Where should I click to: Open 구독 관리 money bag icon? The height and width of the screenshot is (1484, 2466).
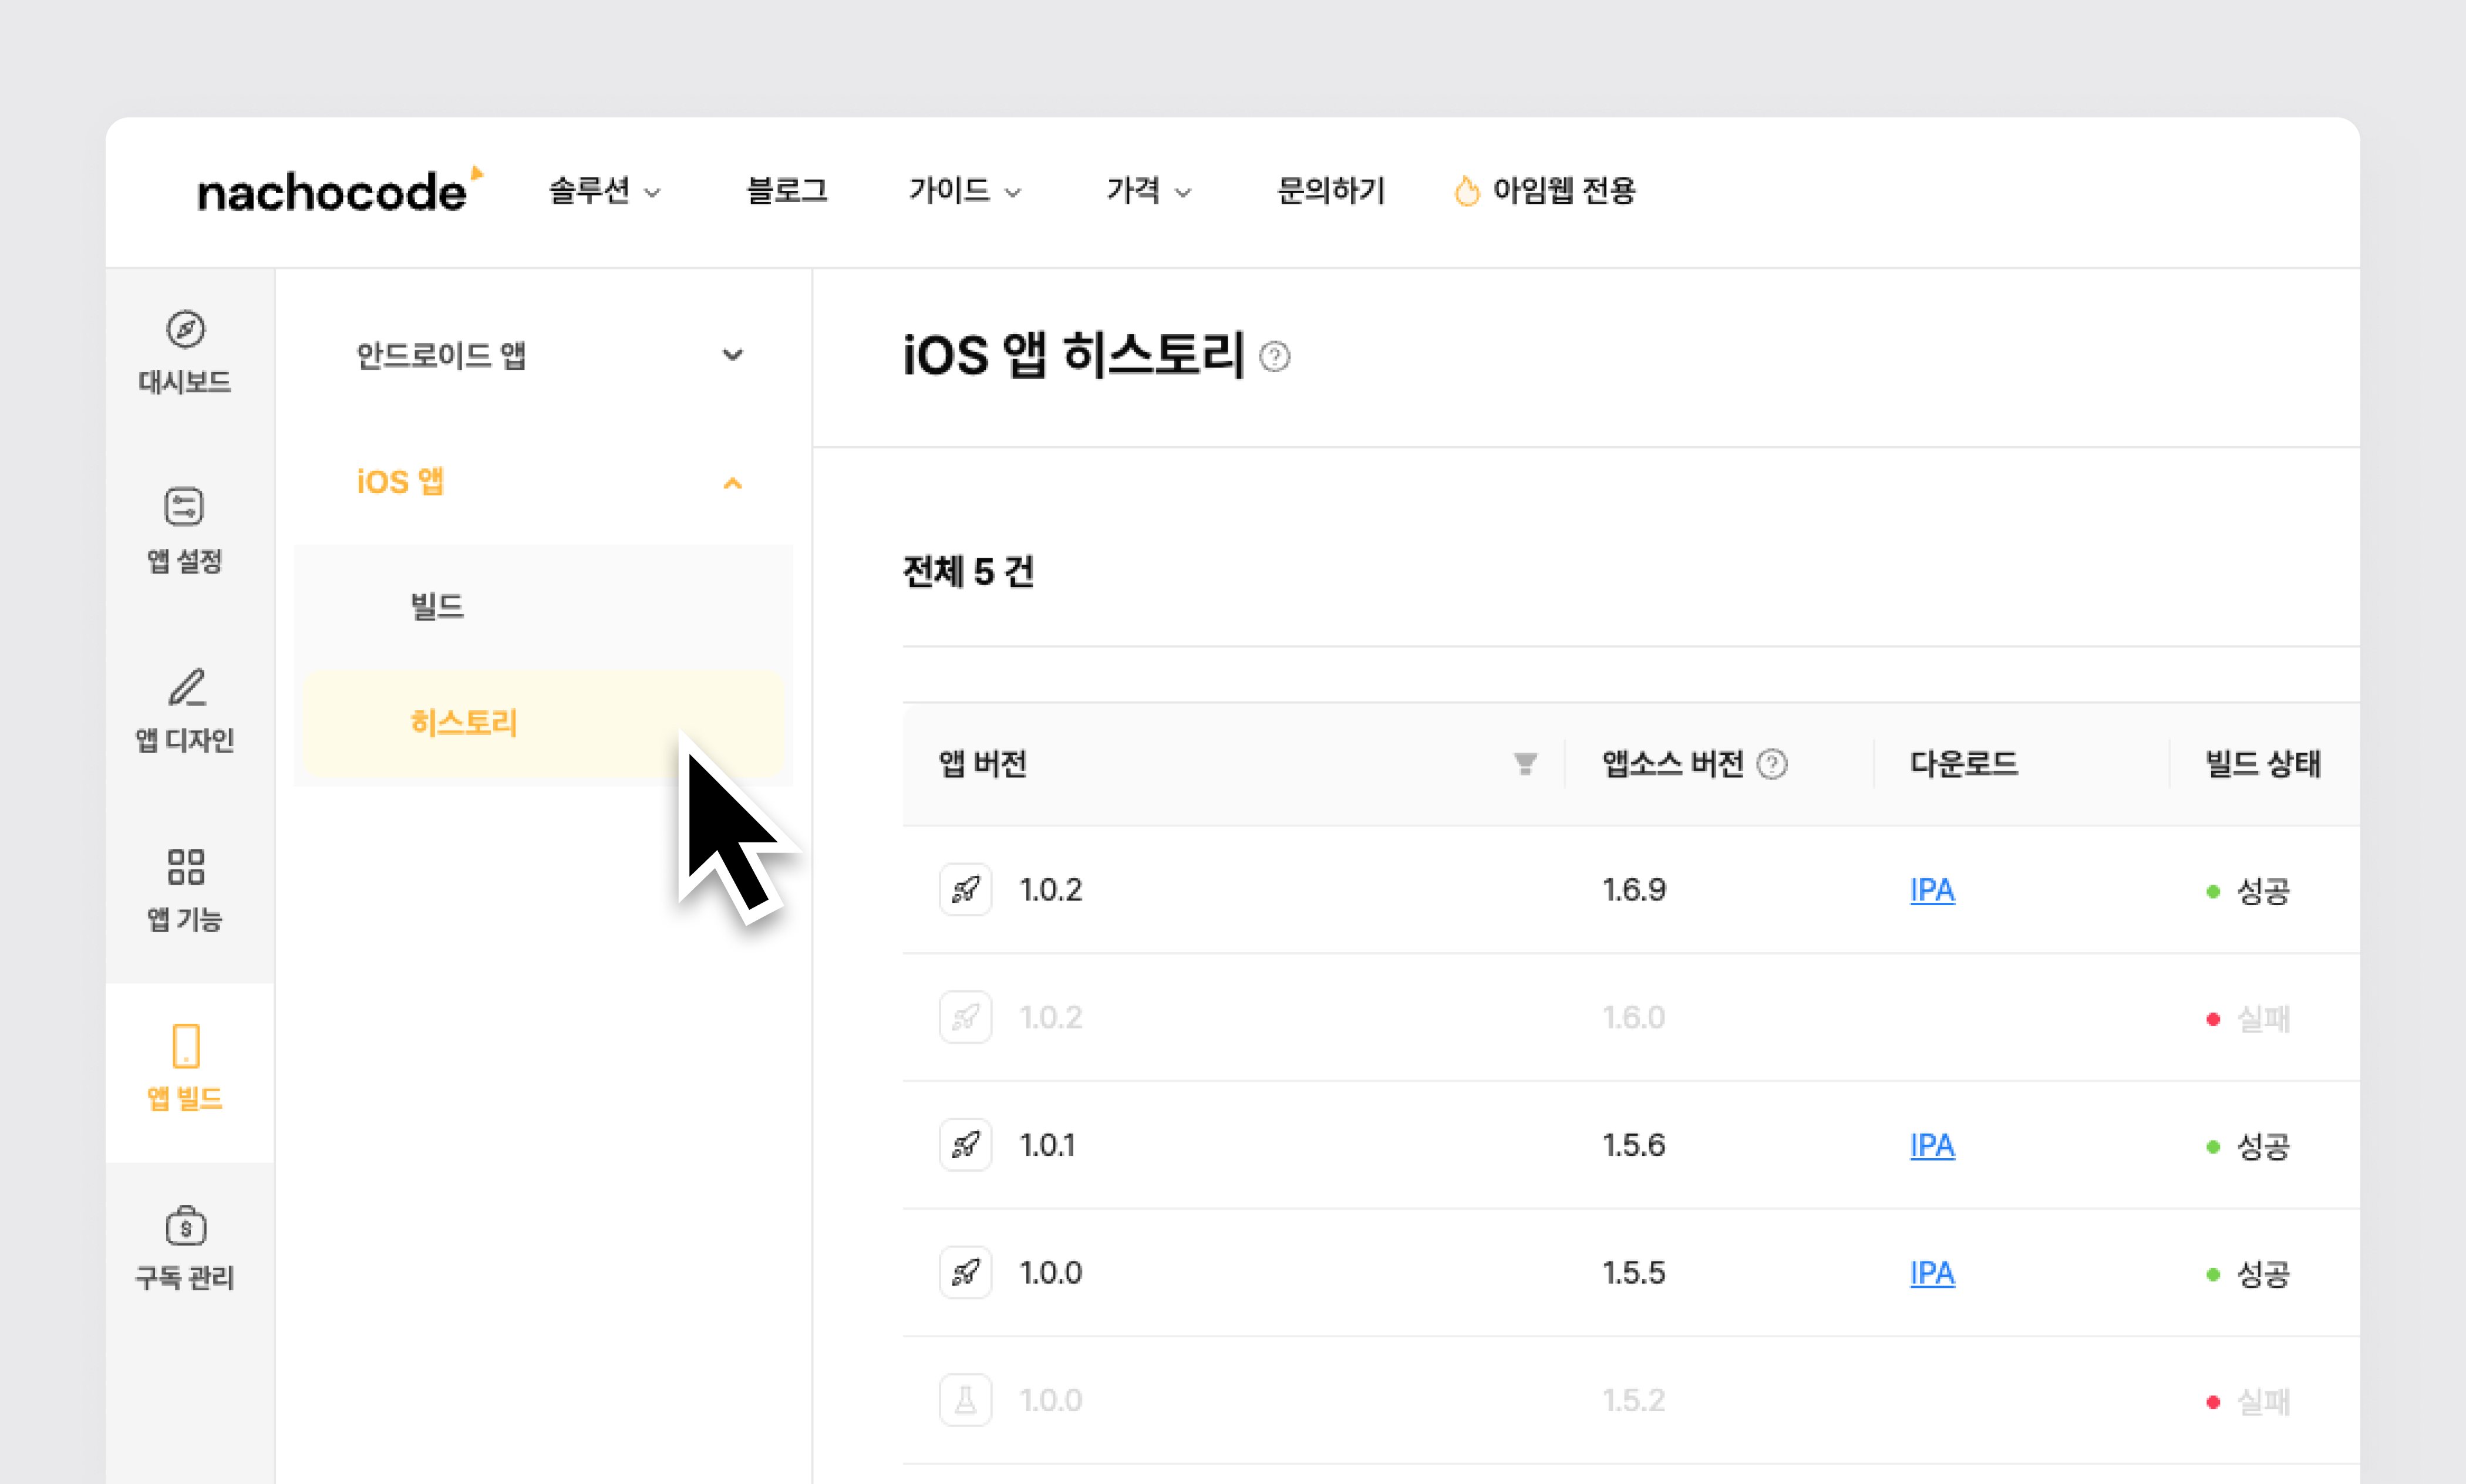tap(186, 1225)
